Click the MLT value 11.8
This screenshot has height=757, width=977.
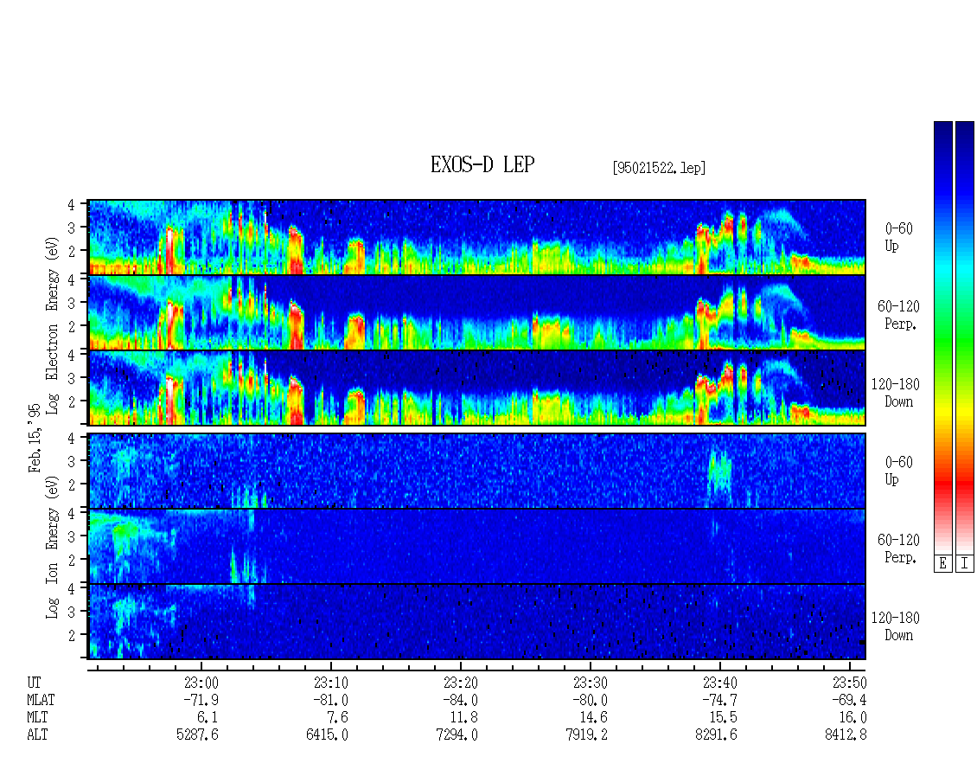pyautogui.click(x=464, y=718)
